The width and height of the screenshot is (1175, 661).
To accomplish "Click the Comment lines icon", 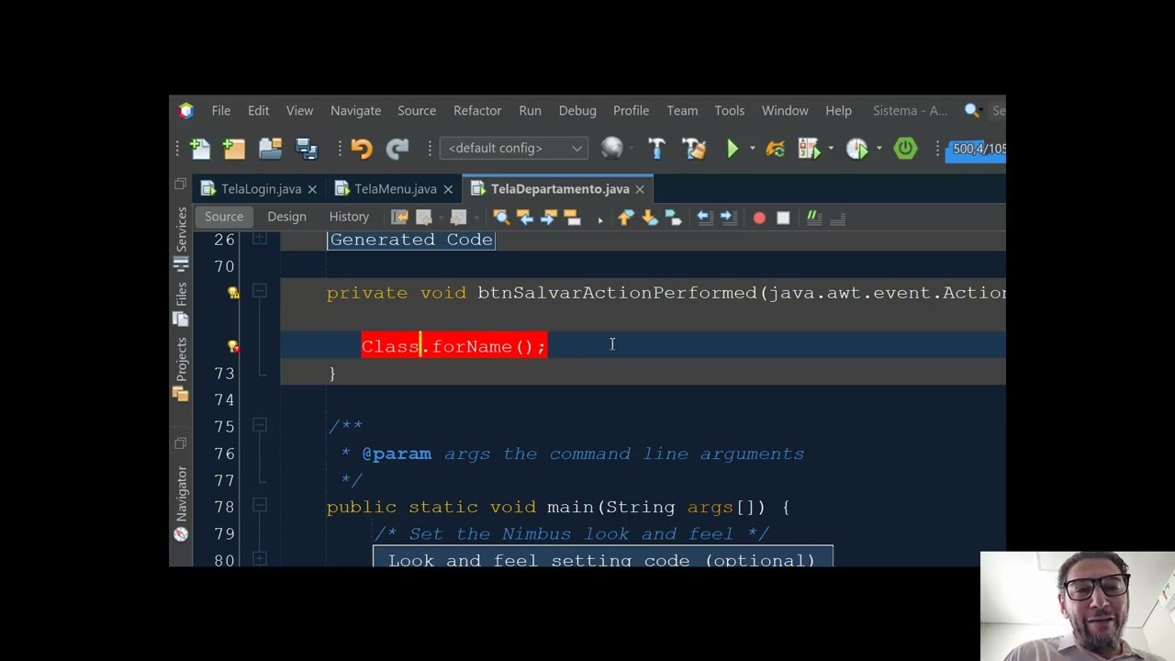I will point(813,218).
